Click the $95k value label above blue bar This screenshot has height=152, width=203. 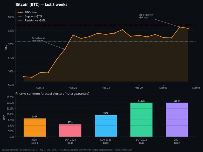pos(106,113)
